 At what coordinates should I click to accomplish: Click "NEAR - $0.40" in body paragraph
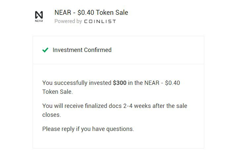point(162,83)
